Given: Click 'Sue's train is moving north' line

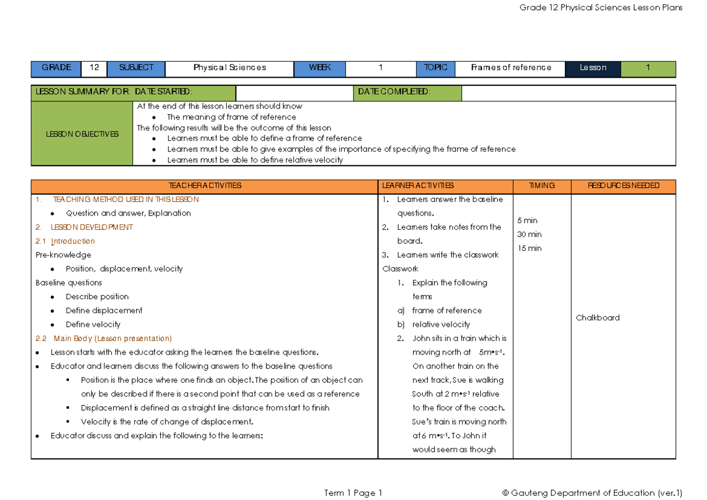Looking at the screenshot, I should 460,422.
